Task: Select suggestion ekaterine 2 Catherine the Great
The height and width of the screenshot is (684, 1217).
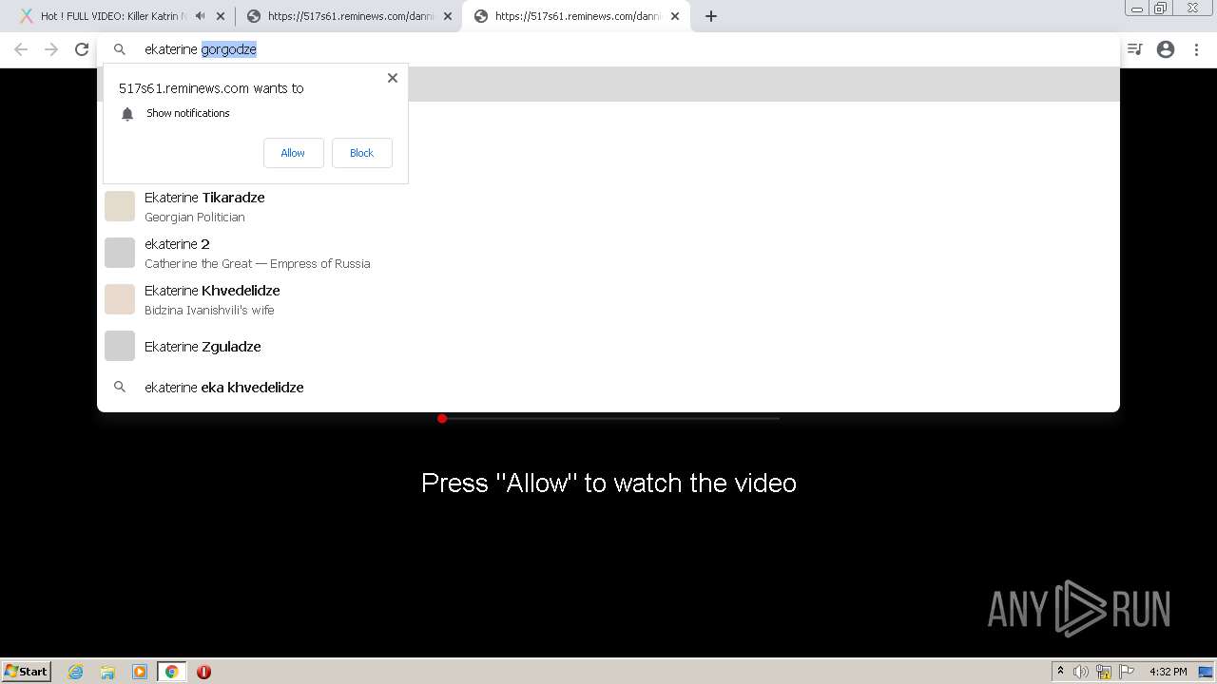Action: coord(608,253)
